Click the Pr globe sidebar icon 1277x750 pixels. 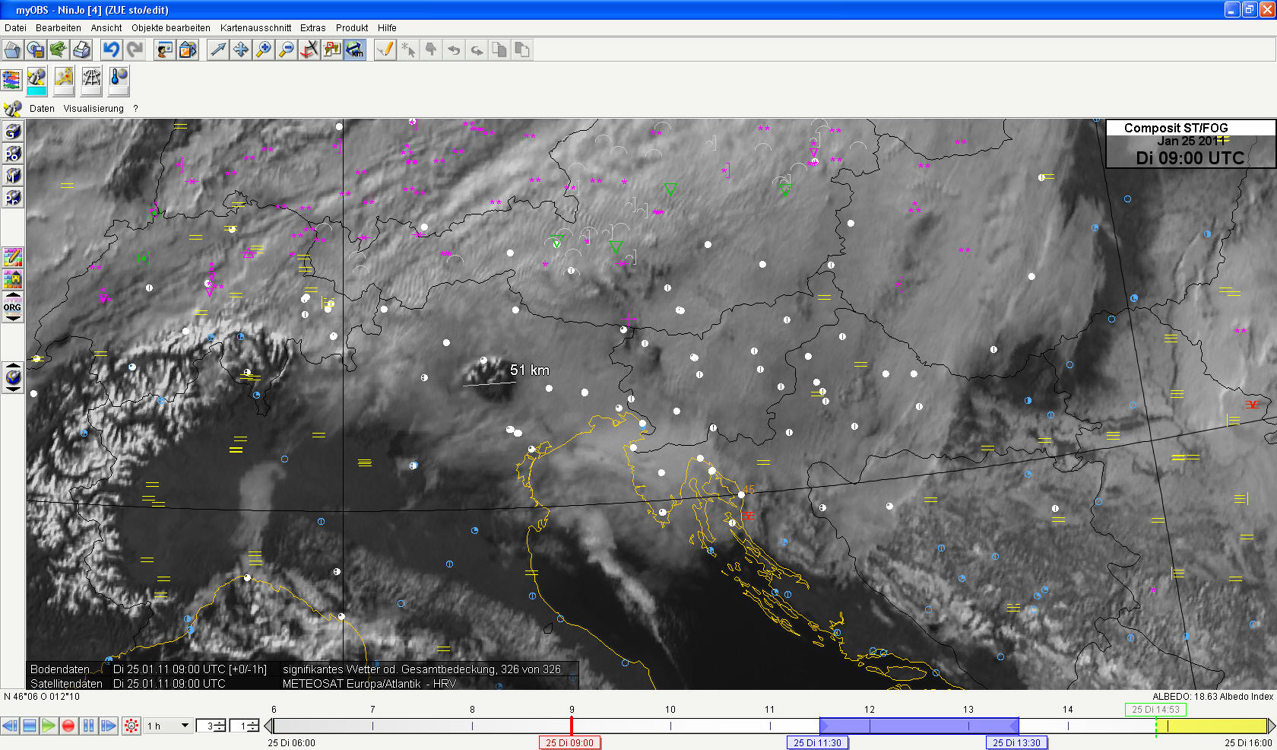tap(13, 198)
